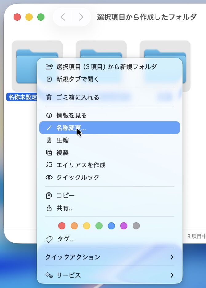Click the info icon beside 情報を見る

49,116
